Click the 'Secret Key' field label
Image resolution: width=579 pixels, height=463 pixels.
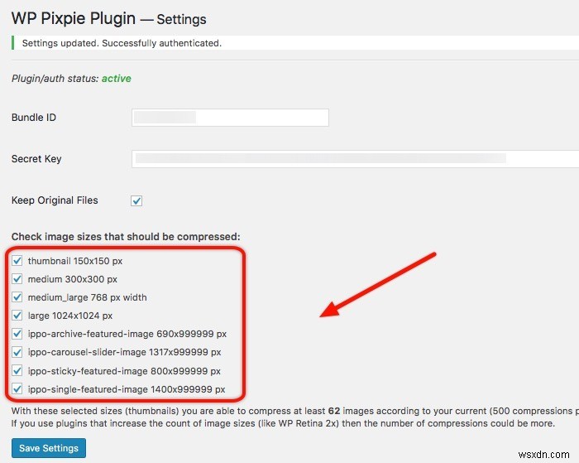tap(36, 159)
